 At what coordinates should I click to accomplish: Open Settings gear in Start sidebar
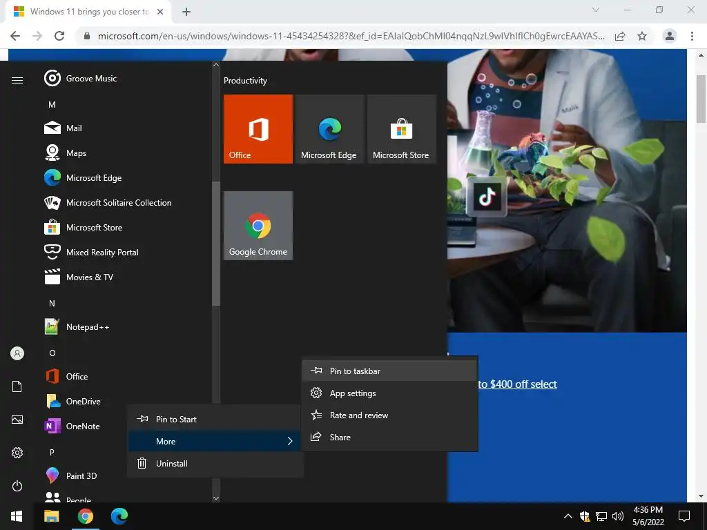17,453
